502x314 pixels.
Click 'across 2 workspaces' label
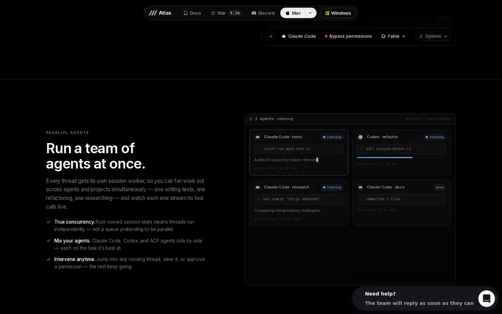point(429,119)
